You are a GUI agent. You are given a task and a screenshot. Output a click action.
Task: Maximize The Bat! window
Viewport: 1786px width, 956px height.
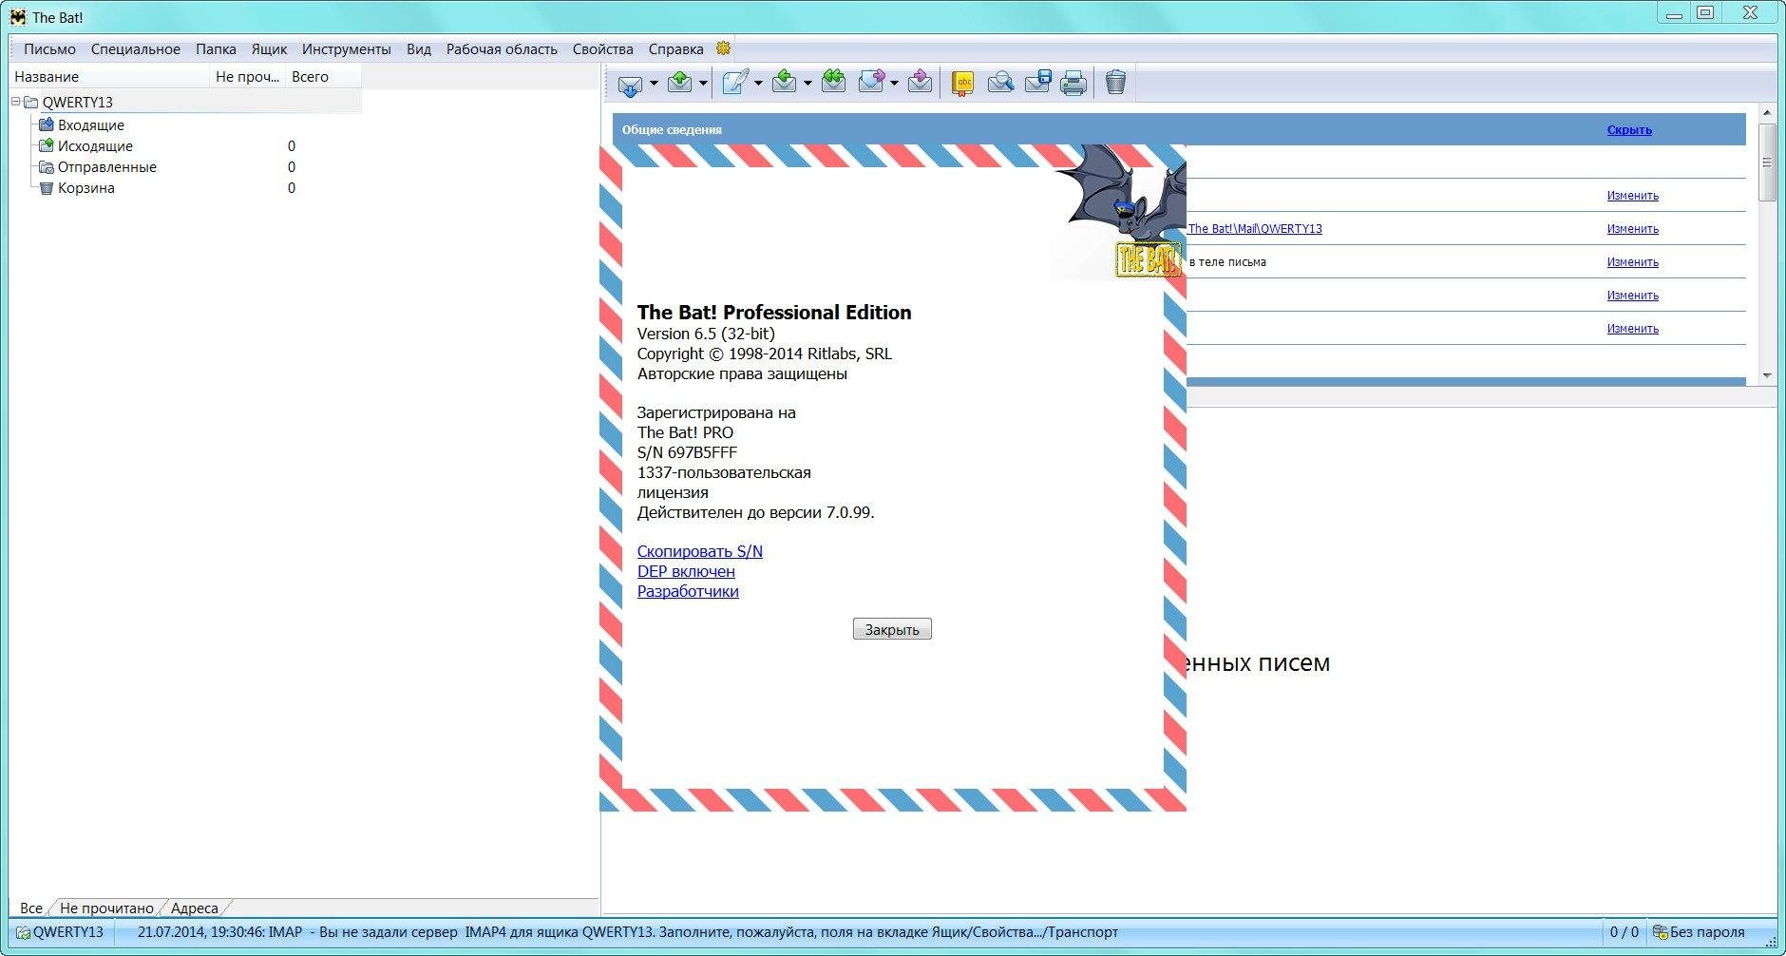click(x=1705, y=13)
